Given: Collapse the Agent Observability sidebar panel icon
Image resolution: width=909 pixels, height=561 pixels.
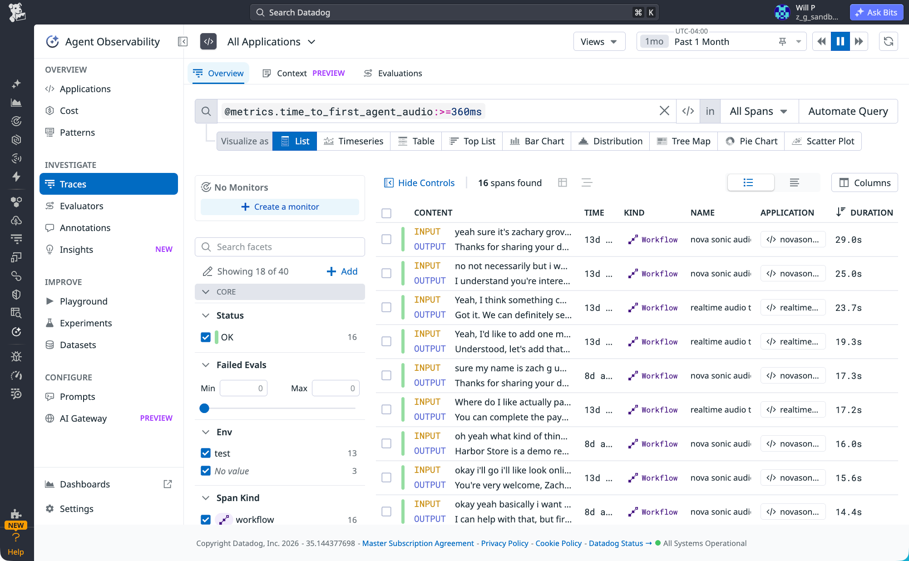Looking at the screenshot, I should coord(183,42).
